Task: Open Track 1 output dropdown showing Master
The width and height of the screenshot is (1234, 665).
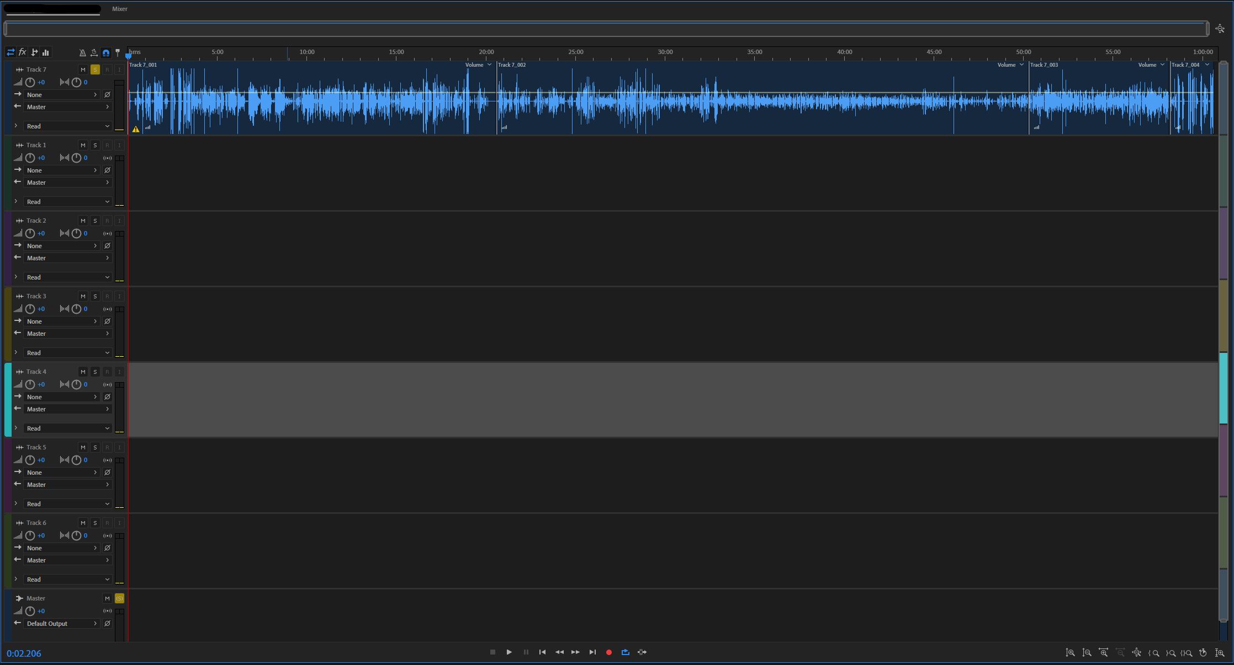Action: [x=68, y=183]
